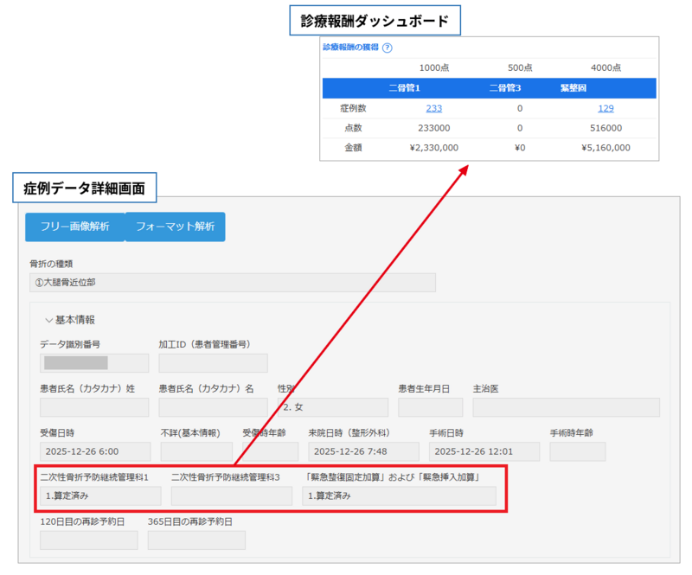Screen dimensions: 692x575
Task: Click the 手術日時 field
Action: pyautogui.click(x=484, y=452)
